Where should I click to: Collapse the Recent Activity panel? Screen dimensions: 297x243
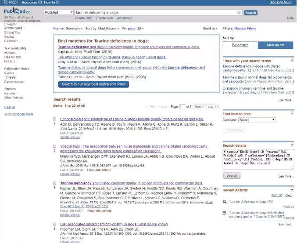pos(292,190)
